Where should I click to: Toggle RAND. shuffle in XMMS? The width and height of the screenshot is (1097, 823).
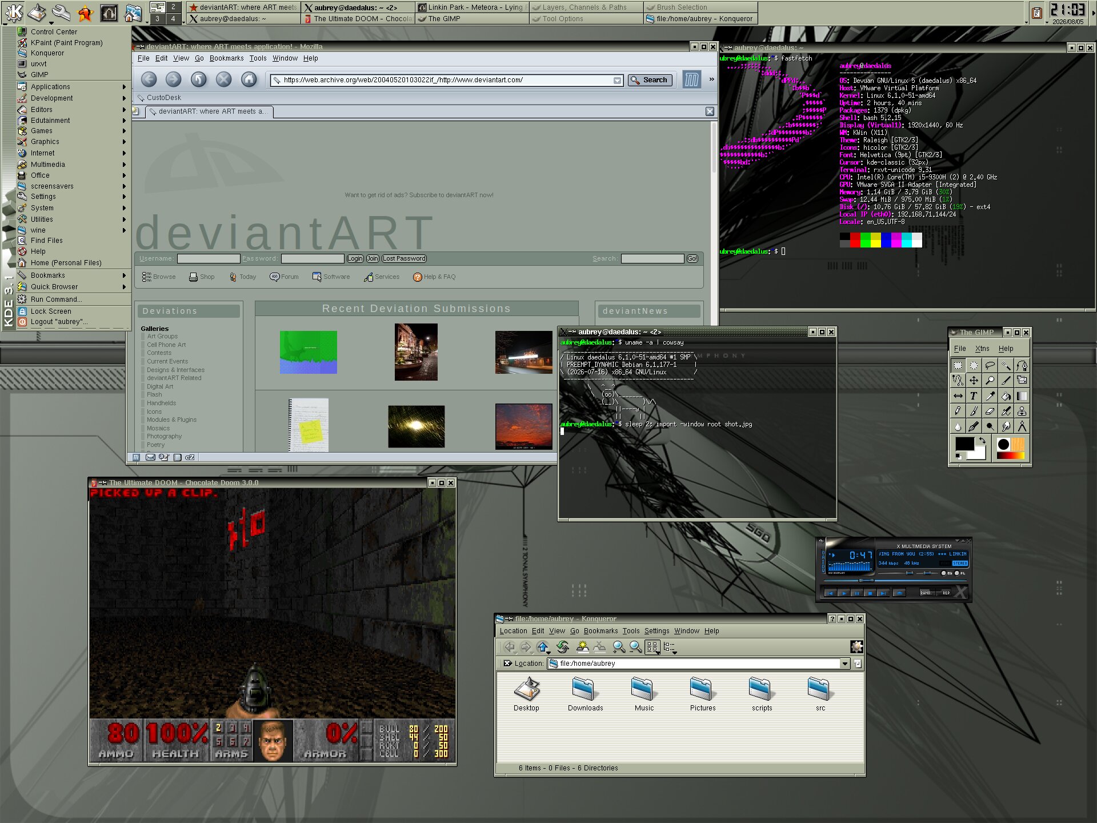[926, 593]
